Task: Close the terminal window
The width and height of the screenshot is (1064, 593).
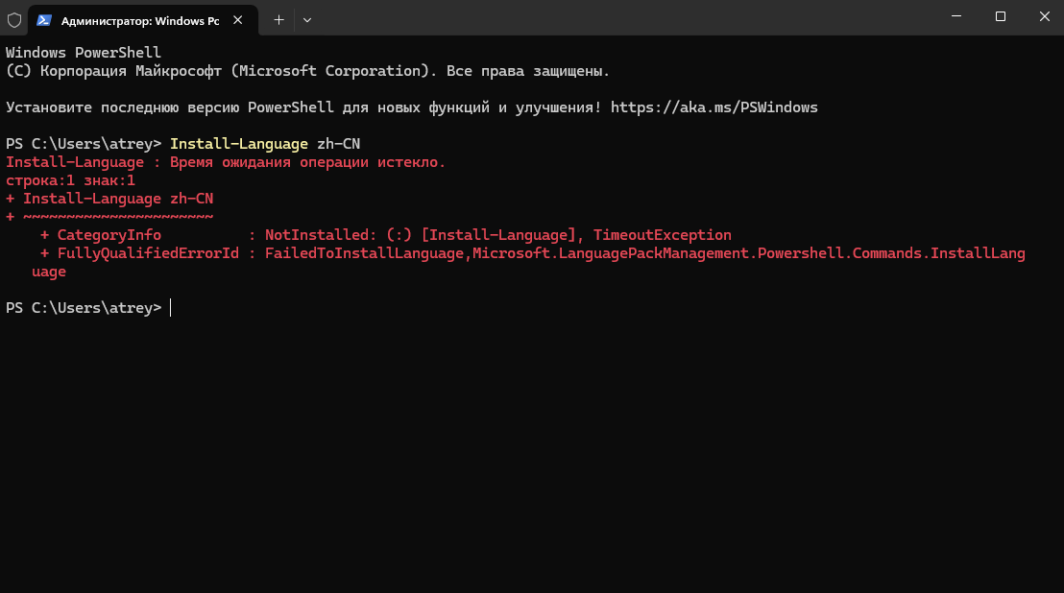Action: pyautogui.click(x=1045, y=17)
